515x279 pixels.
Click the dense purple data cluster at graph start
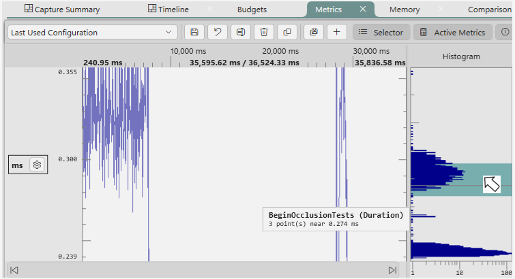(x=115, y=131)
